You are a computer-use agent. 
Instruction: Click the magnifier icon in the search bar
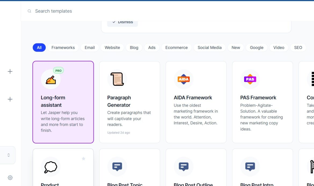[x=30, y=11]
